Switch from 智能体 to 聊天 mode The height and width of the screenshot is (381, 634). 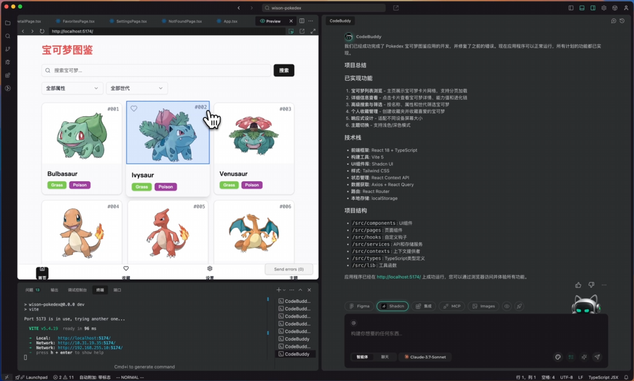(385, 357)
